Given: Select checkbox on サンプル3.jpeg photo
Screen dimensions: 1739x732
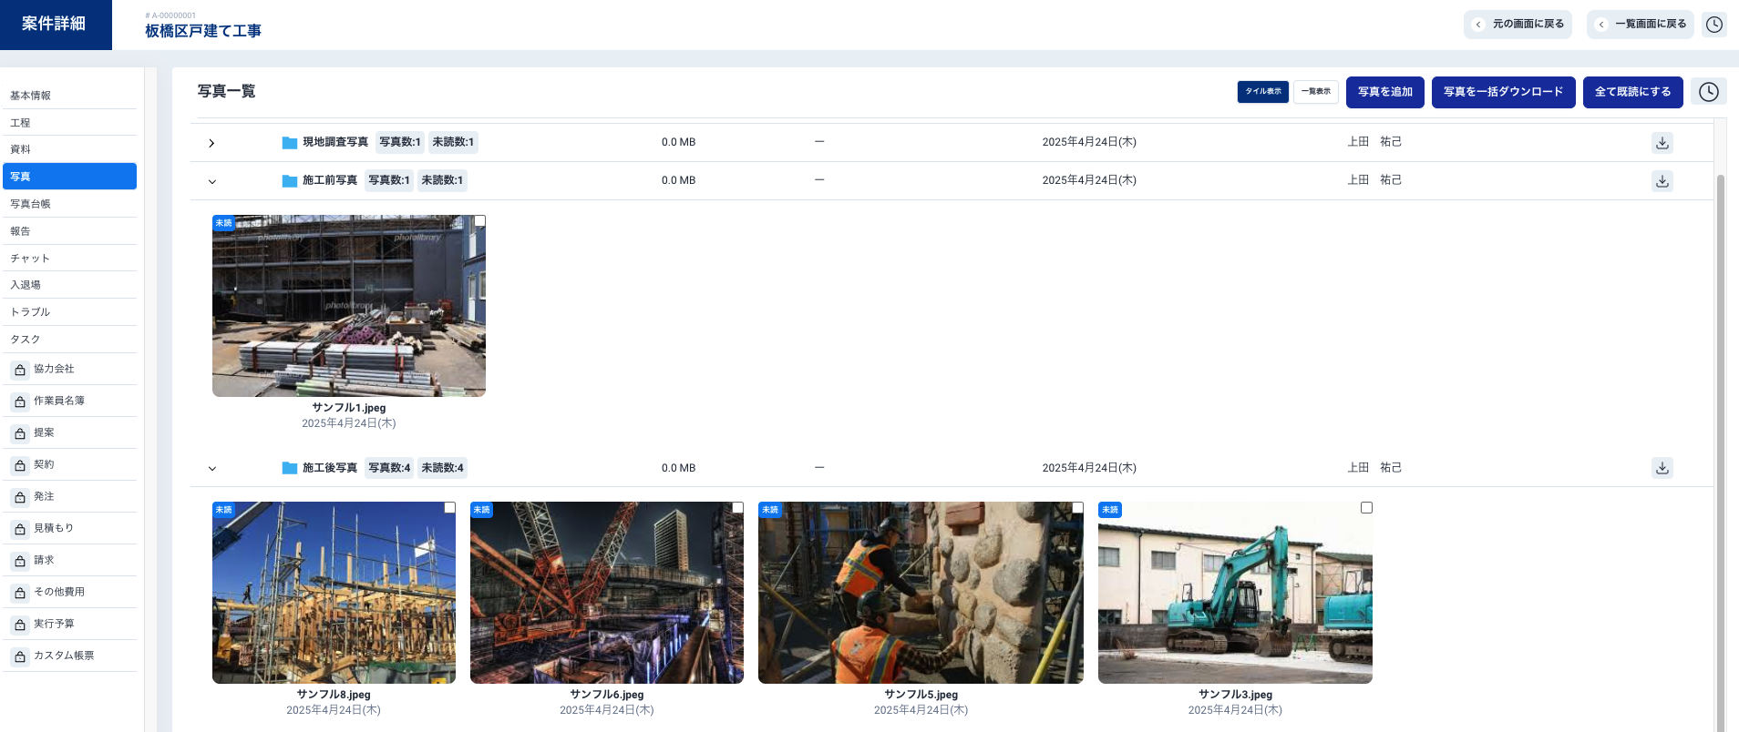Looking at the screenshot, I should [x=1366, y=508].
